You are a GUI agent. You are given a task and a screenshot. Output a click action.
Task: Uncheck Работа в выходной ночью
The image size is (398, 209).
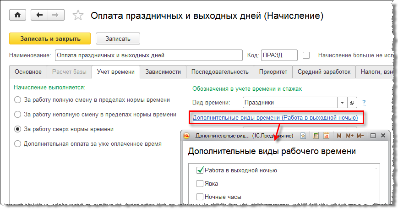click(x=200, y=170)
